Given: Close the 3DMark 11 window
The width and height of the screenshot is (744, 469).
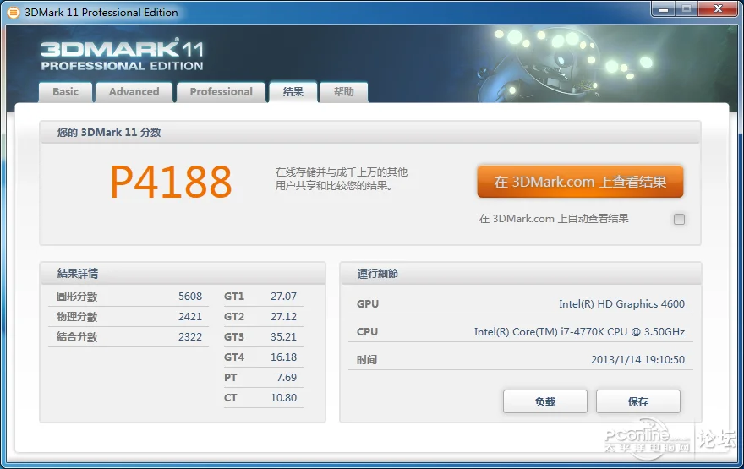Looking at the screenshot, I should (x=719, y=9).
